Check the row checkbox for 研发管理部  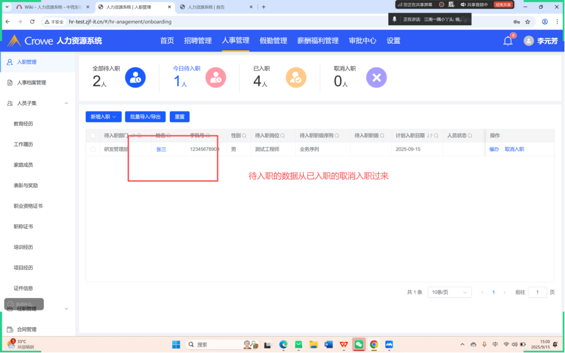(x=93, y=149)
